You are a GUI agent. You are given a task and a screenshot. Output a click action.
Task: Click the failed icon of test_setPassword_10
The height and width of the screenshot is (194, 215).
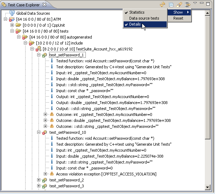[44, 132]
